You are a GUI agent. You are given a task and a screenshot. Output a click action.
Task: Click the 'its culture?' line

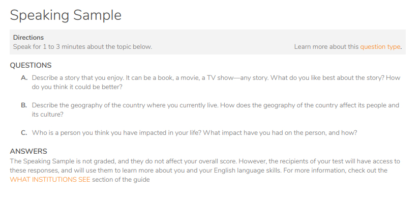(x=48, y=115)
